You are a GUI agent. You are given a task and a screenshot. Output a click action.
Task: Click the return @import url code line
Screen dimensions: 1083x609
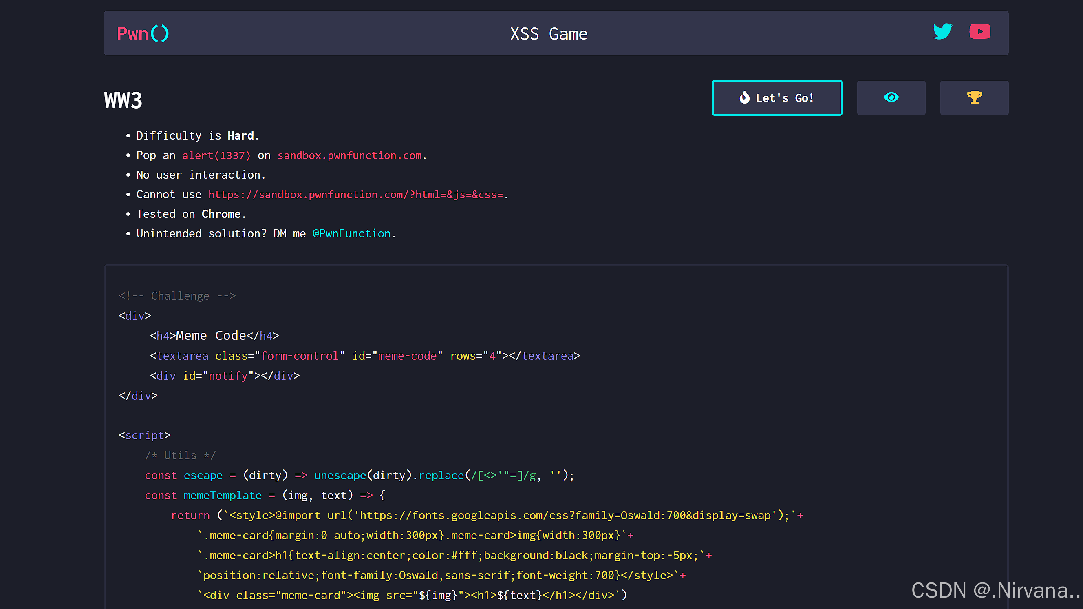(x=487, y=515)
